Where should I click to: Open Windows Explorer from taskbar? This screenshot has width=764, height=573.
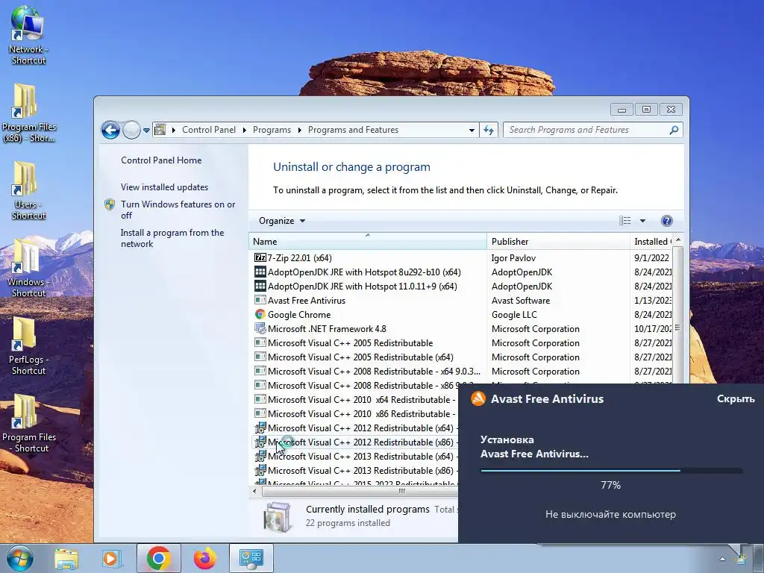tap(66, 558)
